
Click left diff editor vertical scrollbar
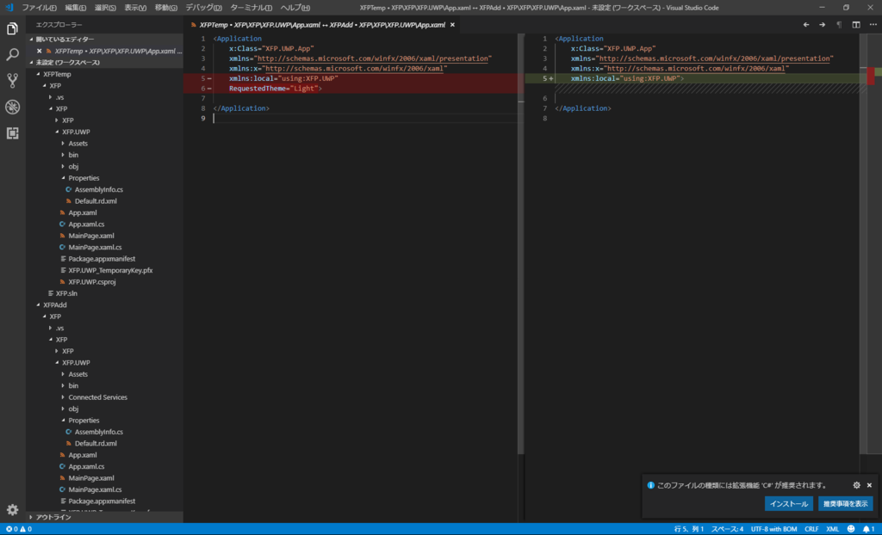521,244
